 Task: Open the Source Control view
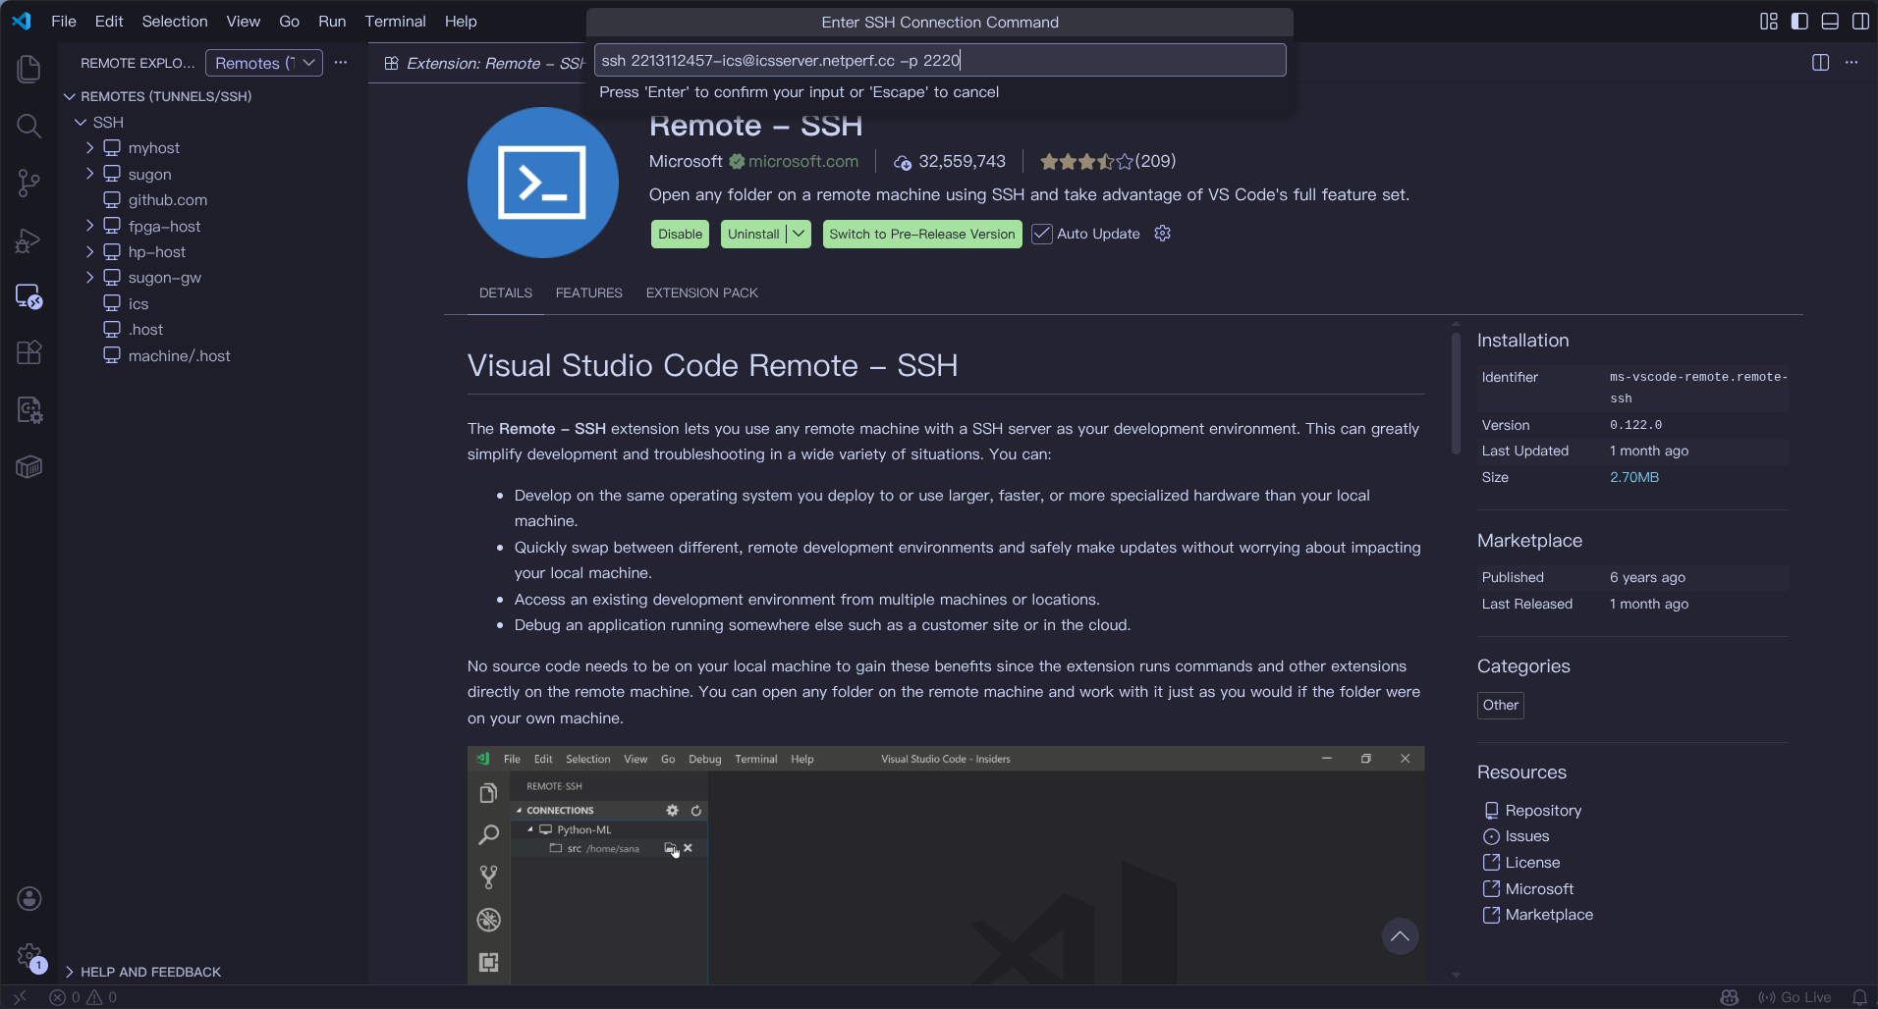[x=28, y=183]
